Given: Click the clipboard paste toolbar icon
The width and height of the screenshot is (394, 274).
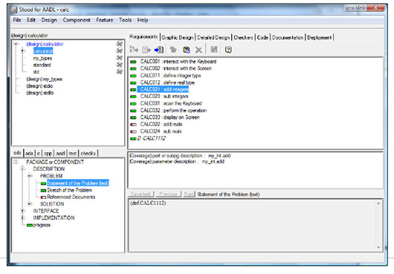Looking at the screenshot, I should [x=186, y=50].
